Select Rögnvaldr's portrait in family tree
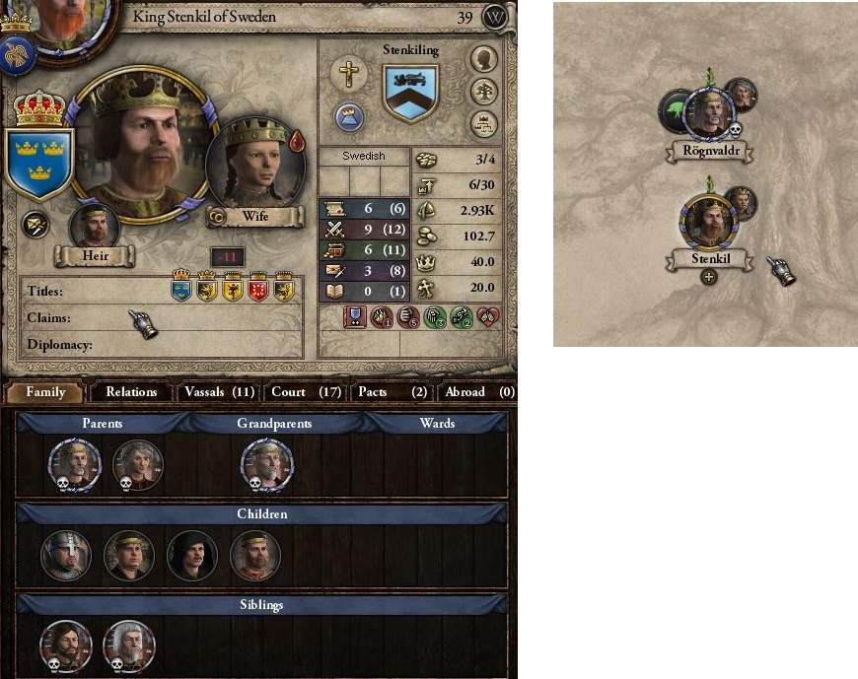 point(709,112)
